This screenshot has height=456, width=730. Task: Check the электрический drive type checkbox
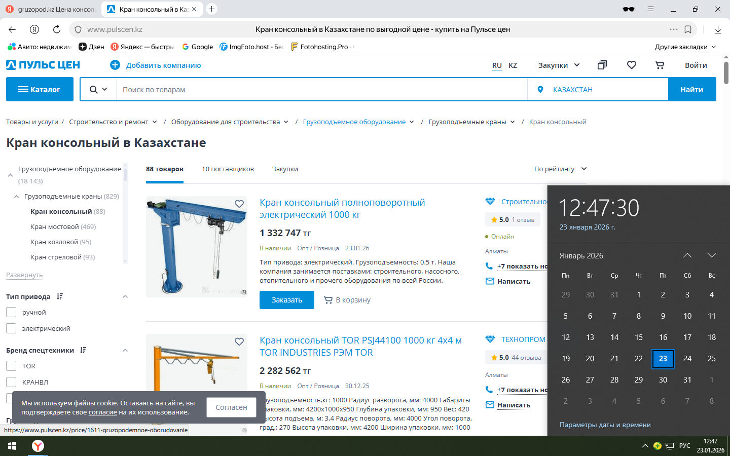coord(11,328)
